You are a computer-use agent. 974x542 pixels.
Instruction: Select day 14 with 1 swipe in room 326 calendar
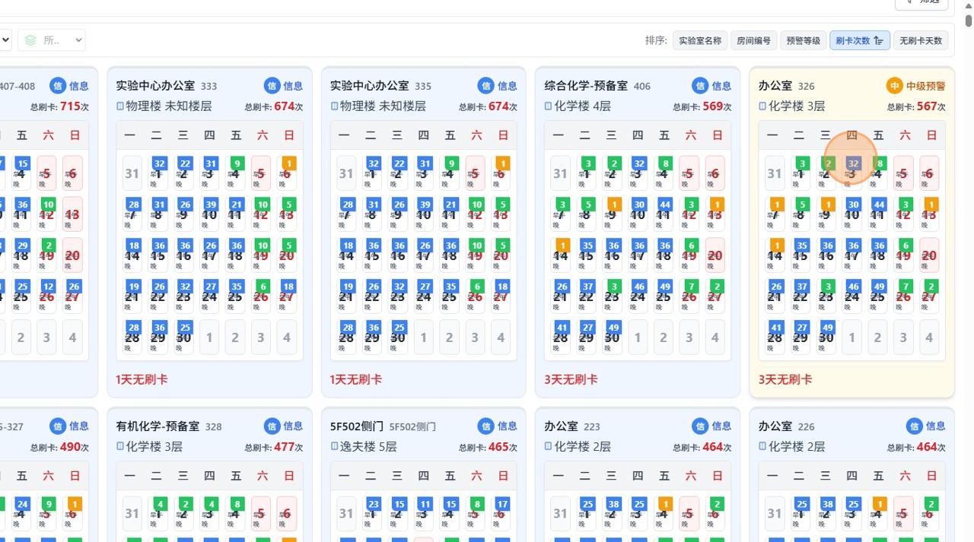[775, 255]
